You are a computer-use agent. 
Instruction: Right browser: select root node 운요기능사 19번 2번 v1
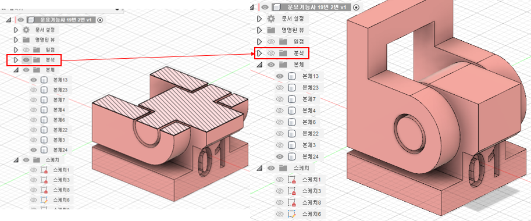[316, 7]
